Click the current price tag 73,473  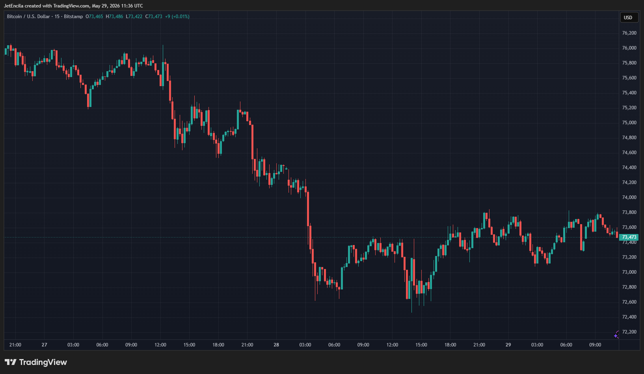click(x=629, y=237)
